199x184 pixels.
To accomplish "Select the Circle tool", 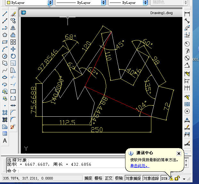I will tap(5, 56).
